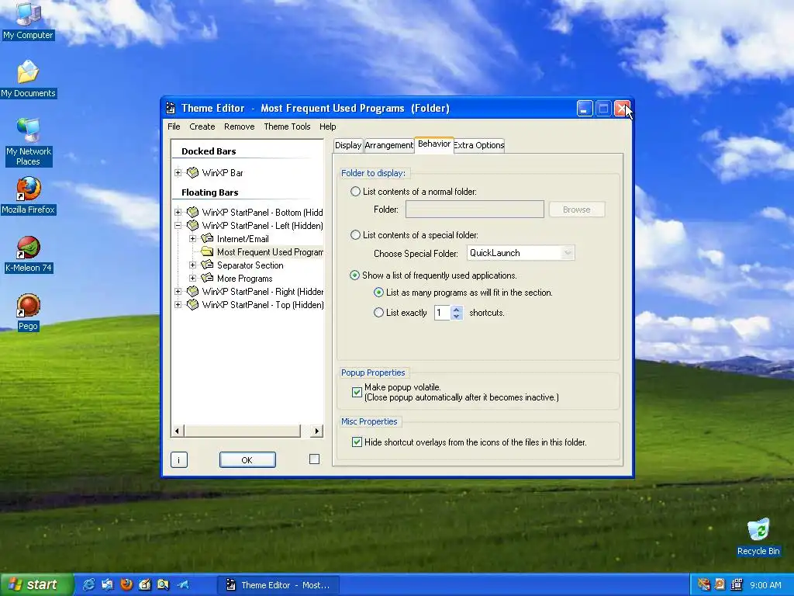The height and width of the screenshot is (596, 794).
Task: Click second system tray icon
Action: 720,584
